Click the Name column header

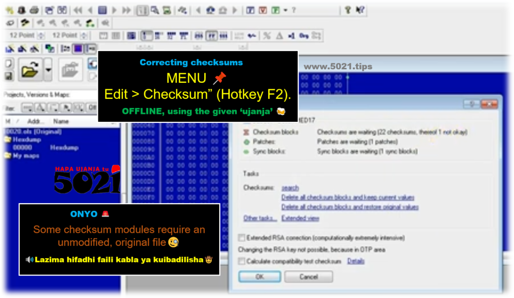[61, 121]
